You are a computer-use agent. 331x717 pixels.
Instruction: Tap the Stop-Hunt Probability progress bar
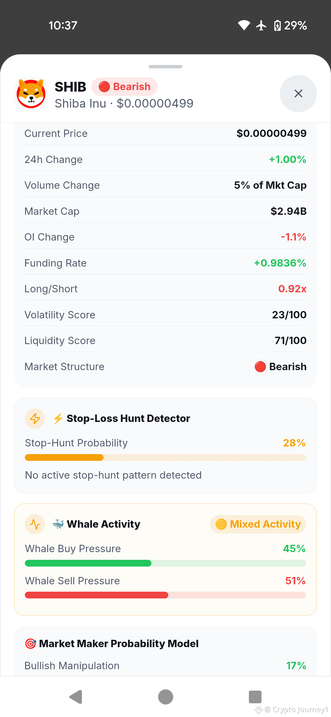tap(165, 457)
